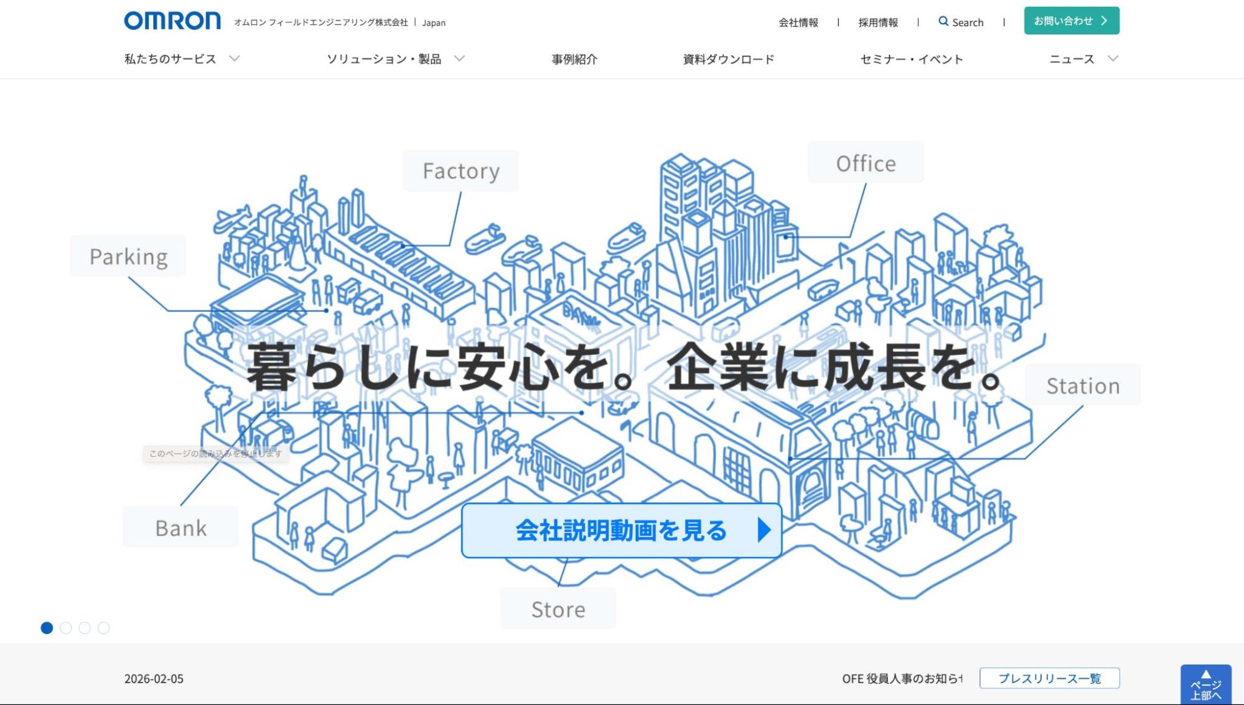1244x705 pixels.
Task: Click the Bank label on illustration
Action: point(180,528)
